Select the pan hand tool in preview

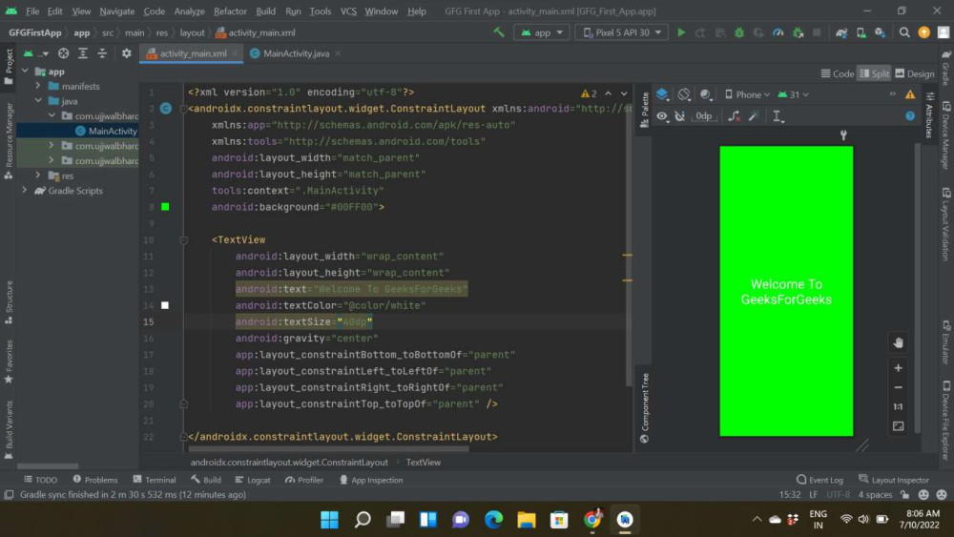pyautogui.click(x=898, y=342)
